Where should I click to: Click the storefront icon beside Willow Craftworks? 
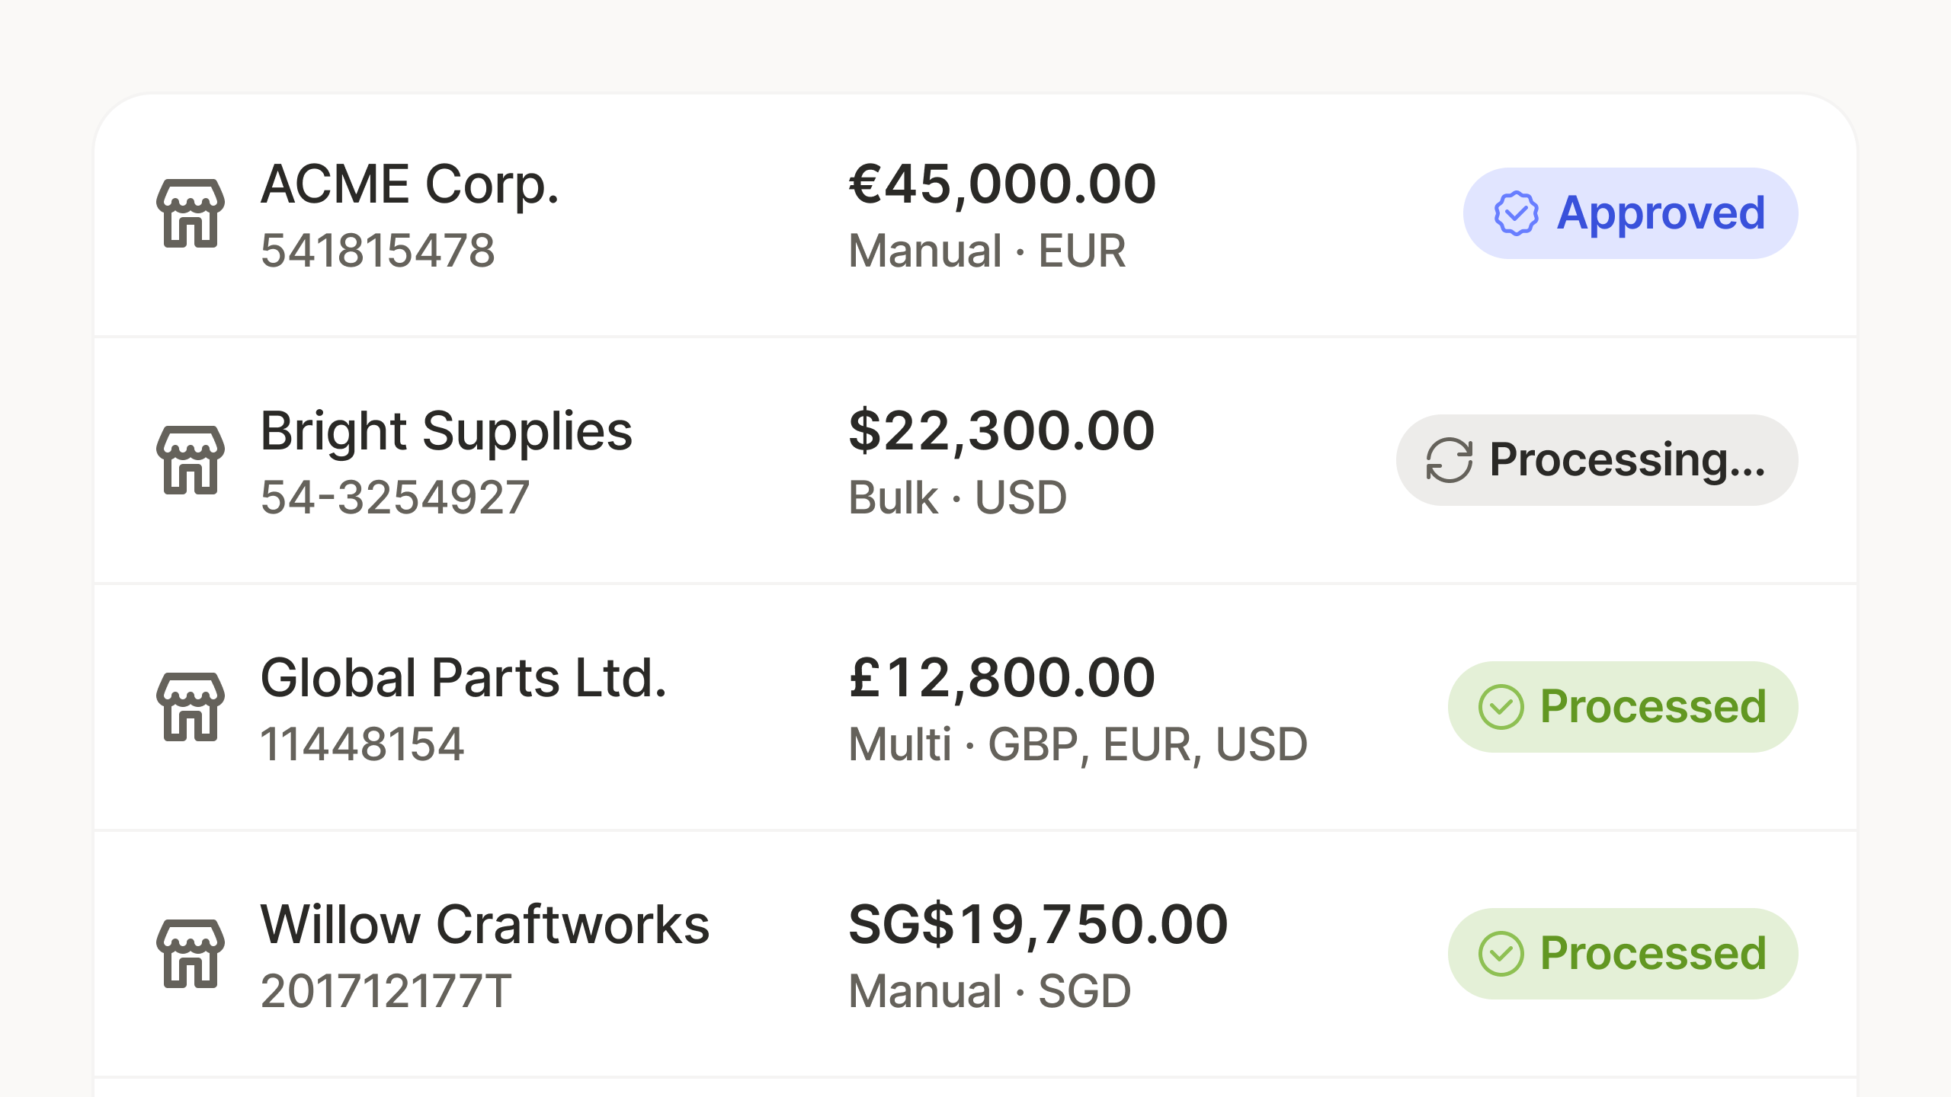coord(191,954)
